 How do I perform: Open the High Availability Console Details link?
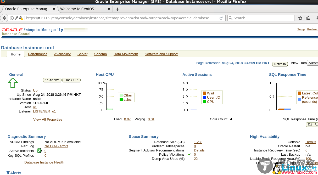tap(311, 142)
